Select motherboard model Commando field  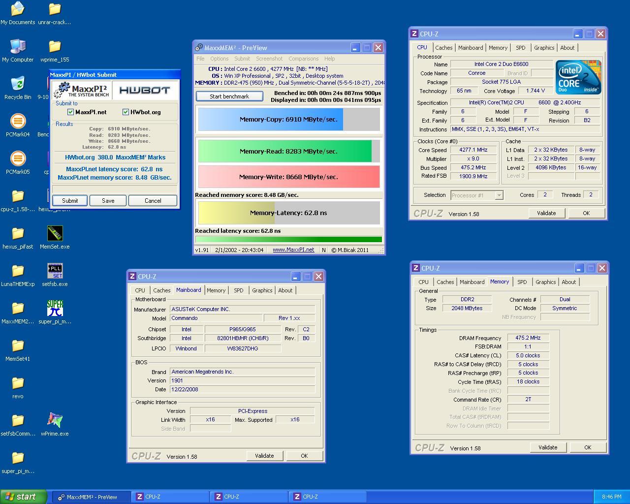coord(216,318)
